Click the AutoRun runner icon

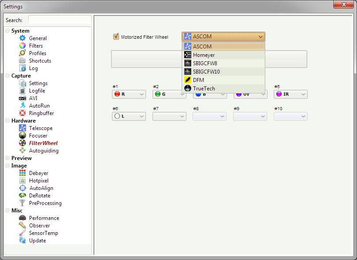click(x=22, y=105)
